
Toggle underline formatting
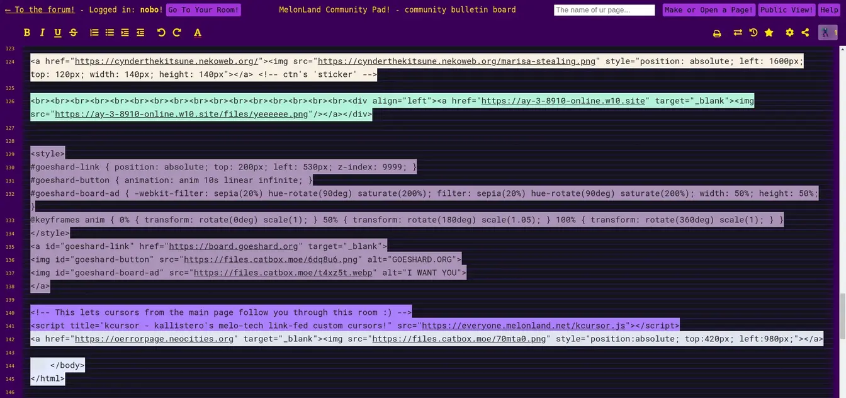pos(57,33)
